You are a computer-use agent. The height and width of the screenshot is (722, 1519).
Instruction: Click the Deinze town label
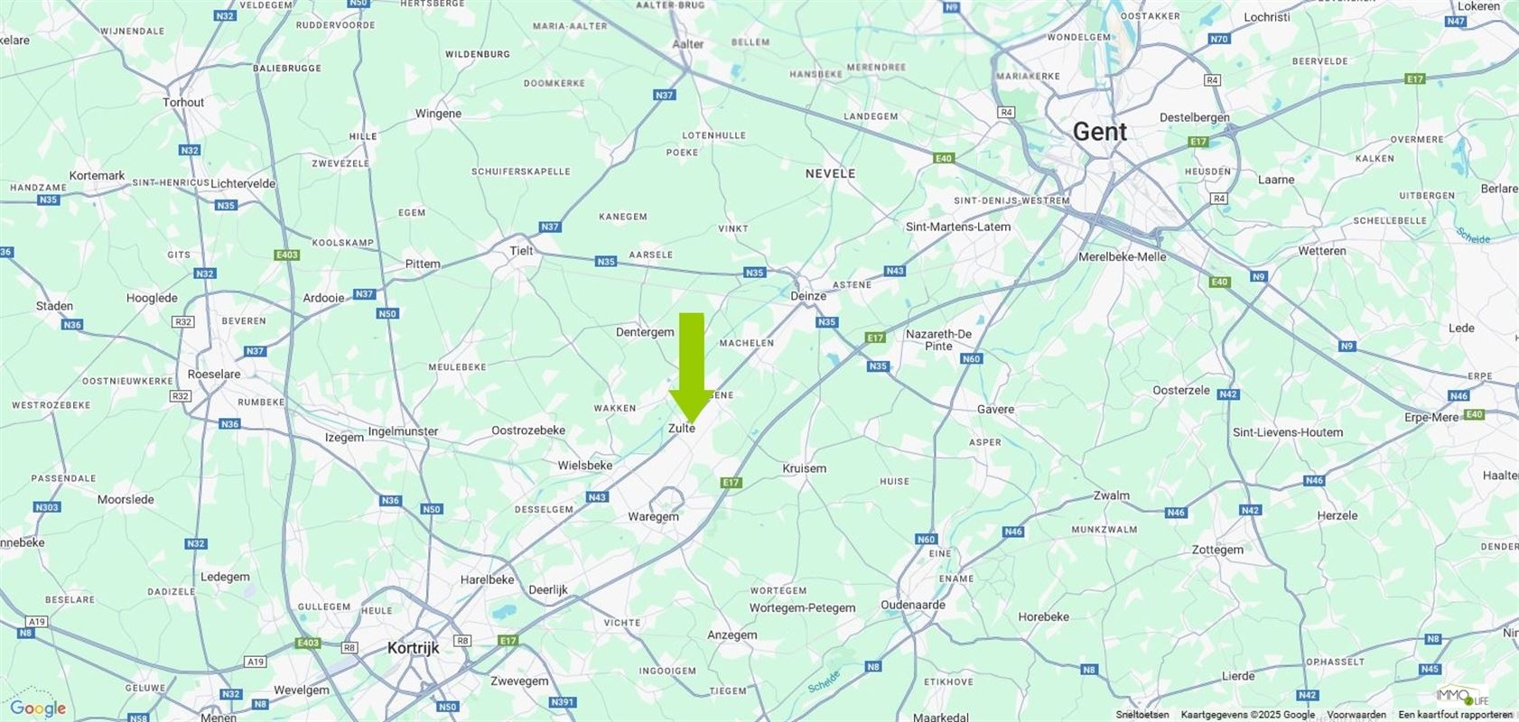tap(808, 296)
